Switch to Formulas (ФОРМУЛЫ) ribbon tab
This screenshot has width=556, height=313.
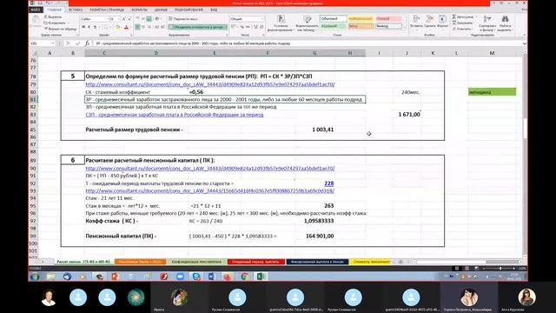click(x=139, y=10)
